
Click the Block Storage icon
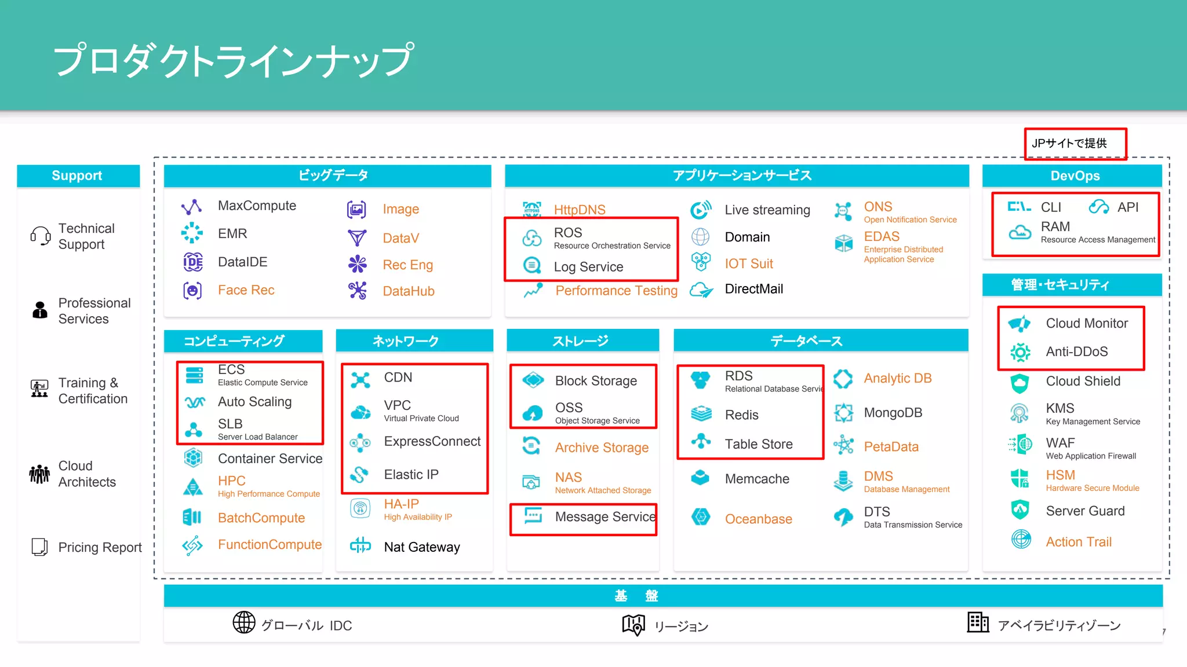[x=533, y=380]
